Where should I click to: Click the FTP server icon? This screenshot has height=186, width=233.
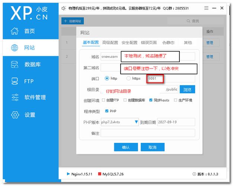coord(15,81)
